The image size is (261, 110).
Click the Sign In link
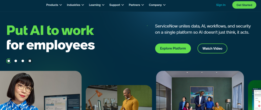click(x=221, y=5)
